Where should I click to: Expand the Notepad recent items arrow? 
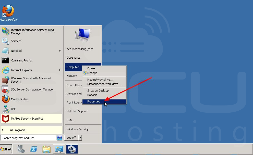coord(60,50)
